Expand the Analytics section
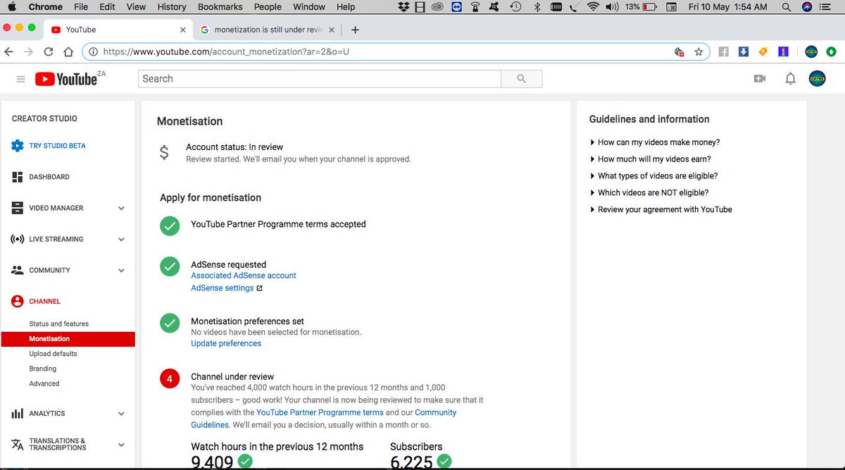The image size is (845, 470). (121, 414)
